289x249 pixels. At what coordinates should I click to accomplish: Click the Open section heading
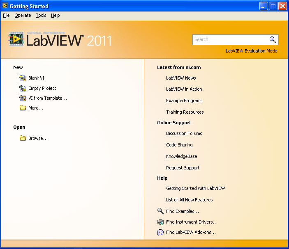point(19,127)
